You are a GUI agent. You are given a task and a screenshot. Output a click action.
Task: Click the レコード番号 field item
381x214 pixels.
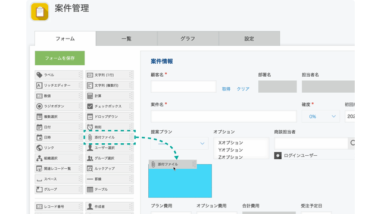pos(59,206)
